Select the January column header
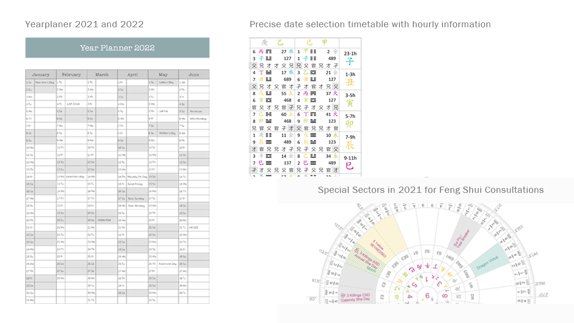Screen dimensions: 574x323 pos(41,74)
